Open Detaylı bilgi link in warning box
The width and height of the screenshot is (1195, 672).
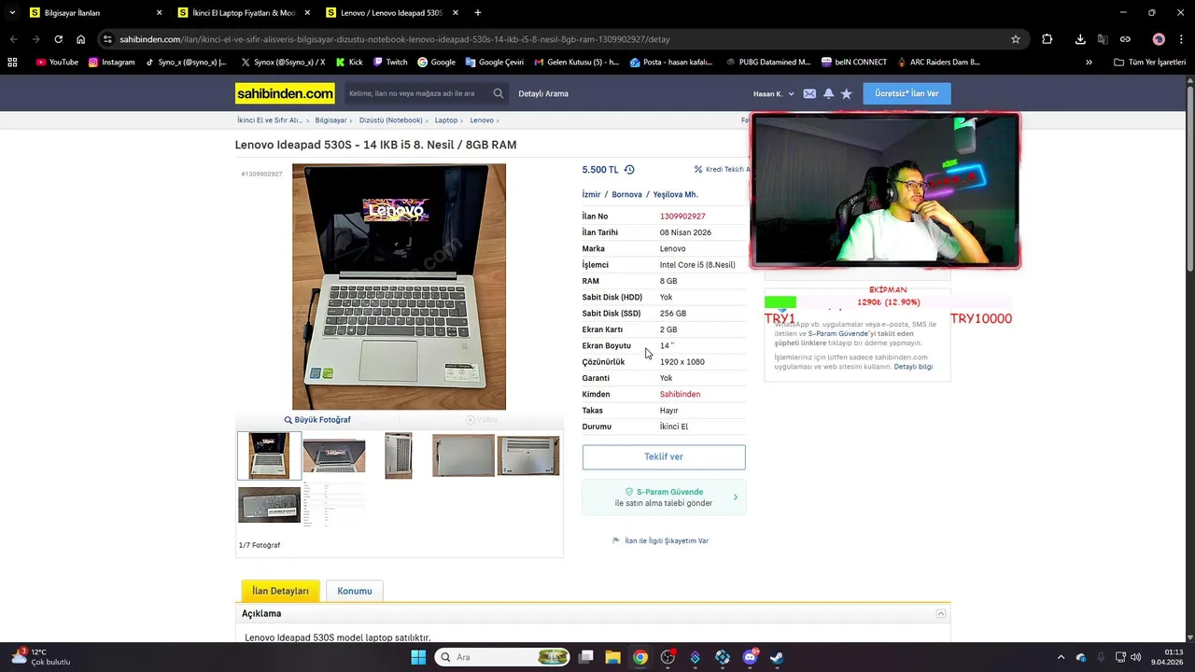(x=913, y=367)
